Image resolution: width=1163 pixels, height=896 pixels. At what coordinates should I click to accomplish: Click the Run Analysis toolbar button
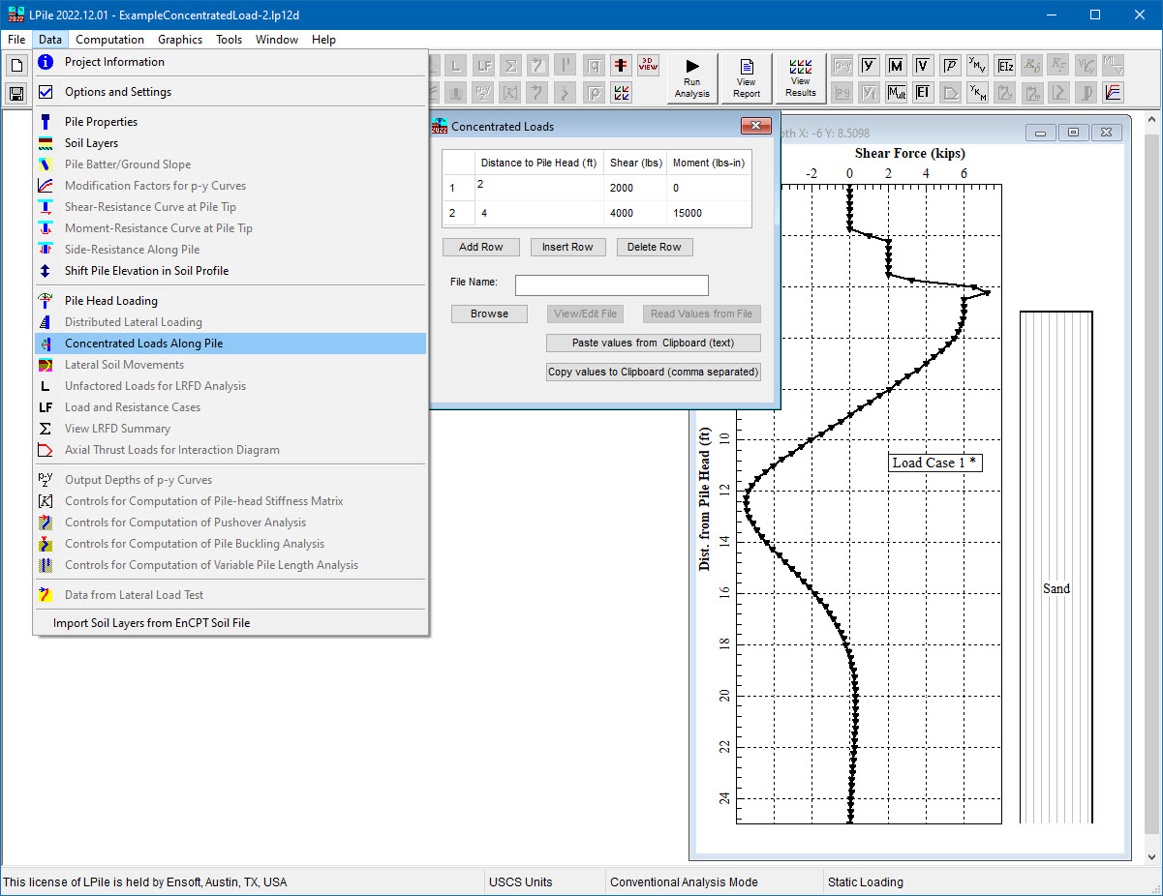click(691, 77)
